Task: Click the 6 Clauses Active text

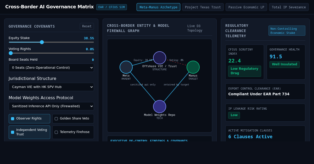Action: pyautogui.click(x=250, y=137)
